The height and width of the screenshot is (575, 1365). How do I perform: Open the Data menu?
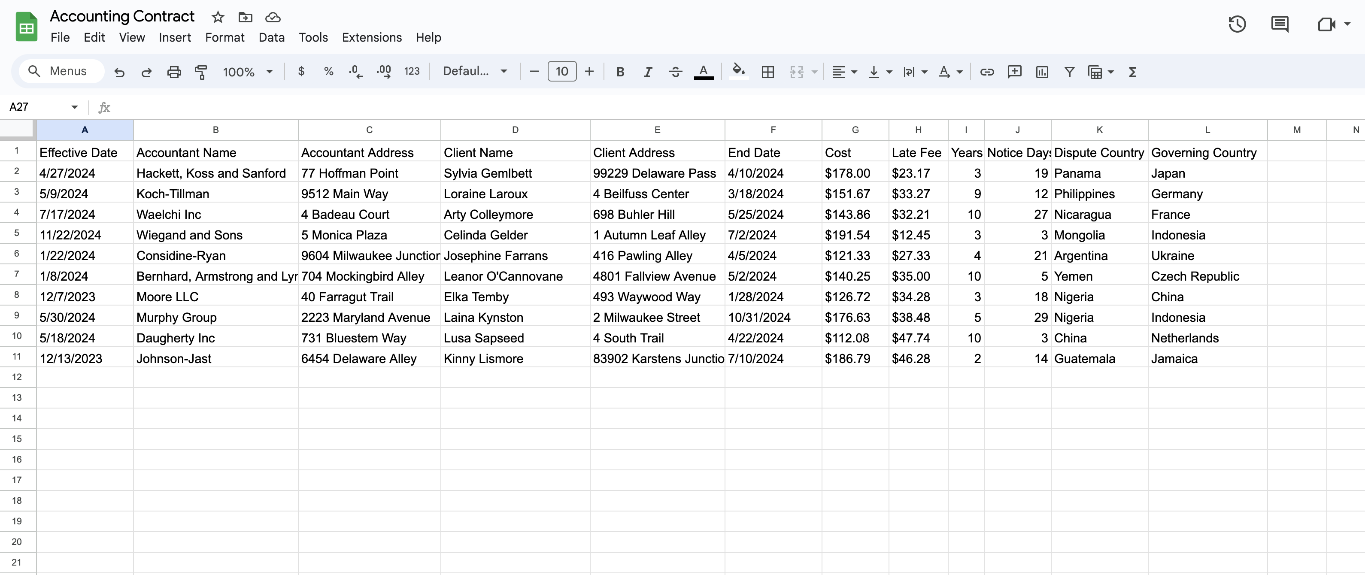(x=271, y=37)
